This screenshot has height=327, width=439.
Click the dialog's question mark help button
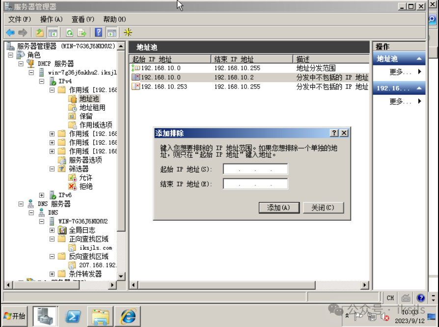point(334,133)
